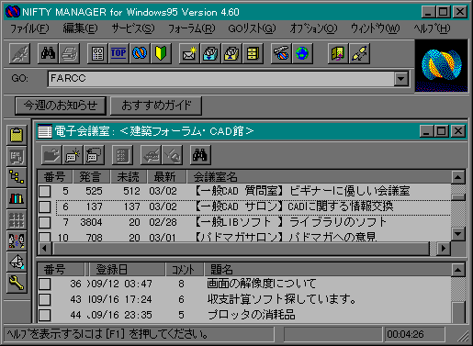Click the 登録日 column header

[x=127, y=270]
